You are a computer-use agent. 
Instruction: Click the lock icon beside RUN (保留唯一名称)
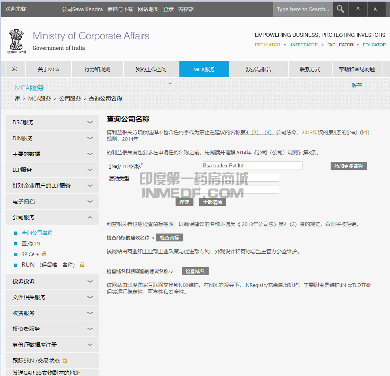click(82, 264)
